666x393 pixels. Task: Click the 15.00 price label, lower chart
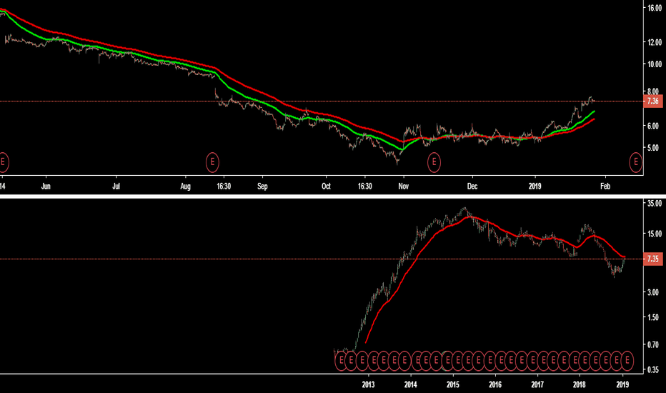point(655,234)
